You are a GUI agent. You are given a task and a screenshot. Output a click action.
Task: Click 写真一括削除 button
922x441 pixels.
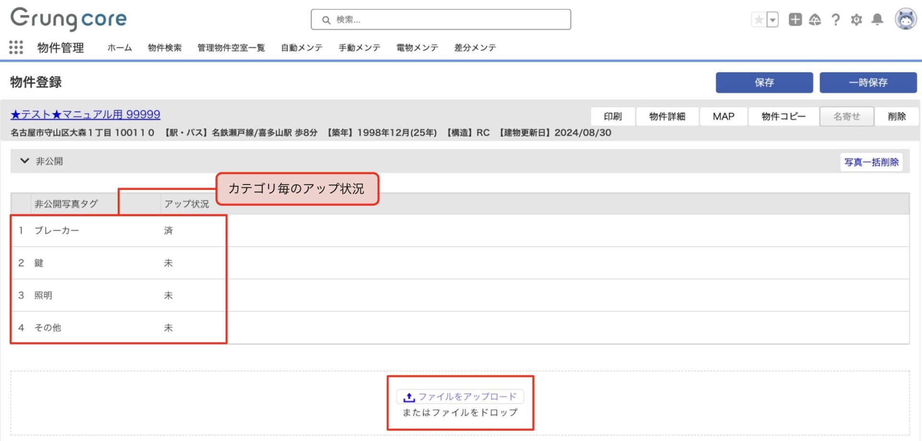(871, 162)
